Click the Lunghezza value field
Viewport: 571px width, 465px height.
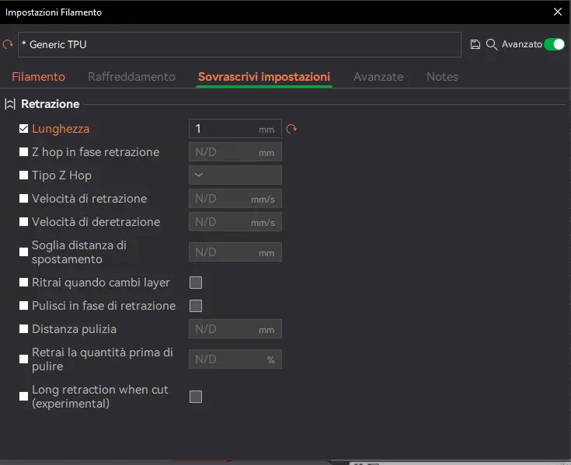235,128
